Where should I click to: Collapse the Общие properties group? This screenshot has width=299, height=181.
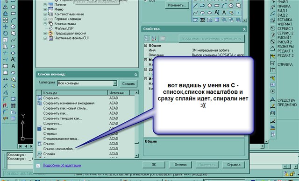click(x=146, y=46)
